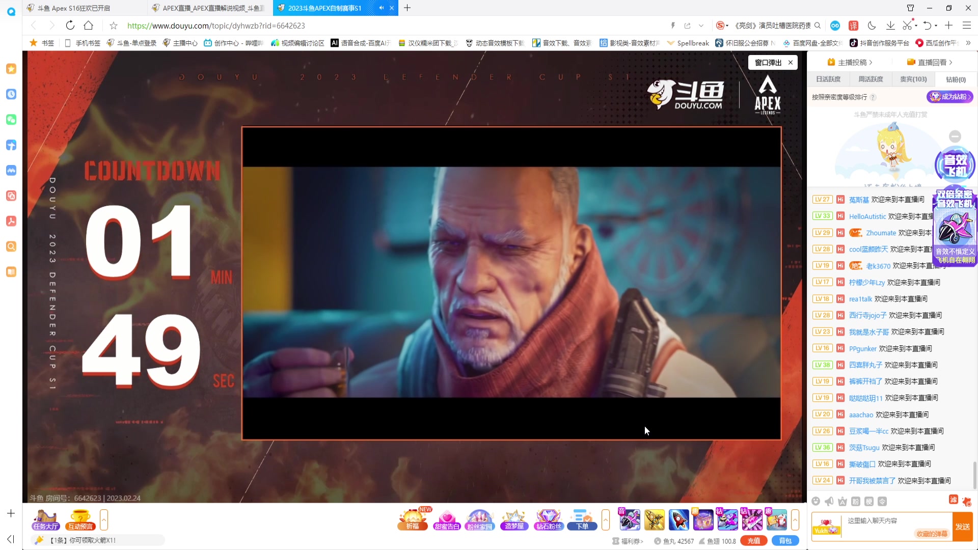The height and width of the screenshot is (550, 978).
Task: Open the Spellbreak bookmark
Action: click(688, 43)
